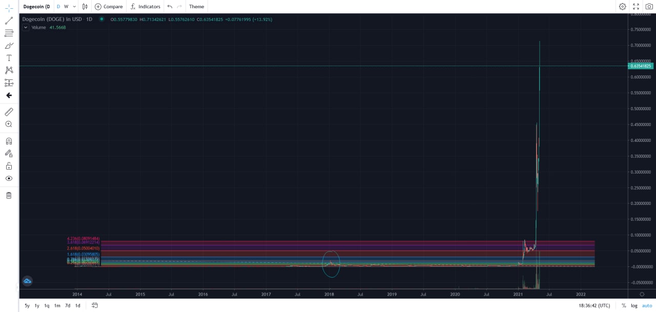The height and width of the screenshot is (312, 656).
Task: Select the ruler measure tool
Action: point(9,112)
